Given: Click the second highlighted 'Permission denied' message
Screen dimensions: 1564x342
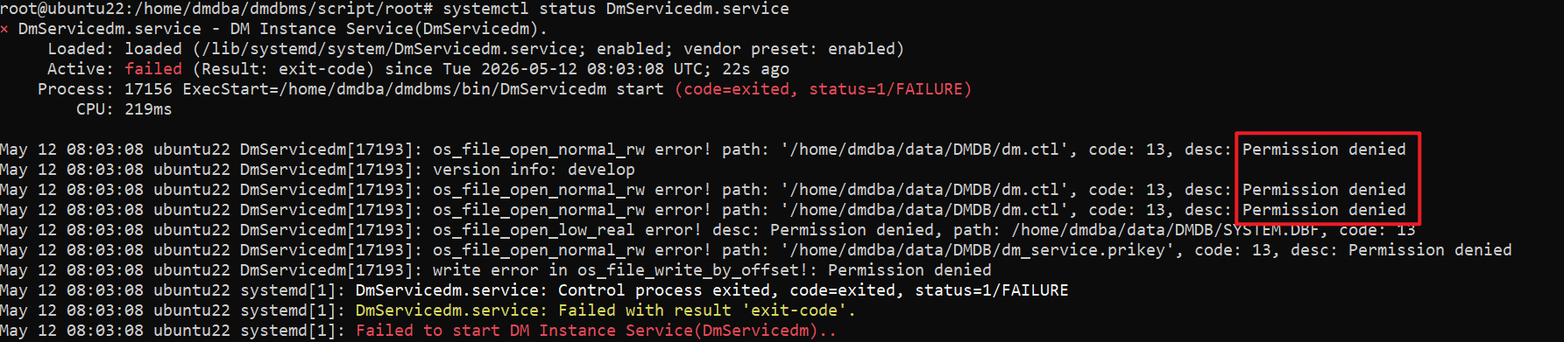Looking at the screenshot, I should tap(1324, 190).
